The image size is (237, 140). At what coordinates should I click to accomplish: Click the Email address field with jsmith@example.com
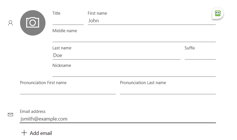(x=118, y=119)
